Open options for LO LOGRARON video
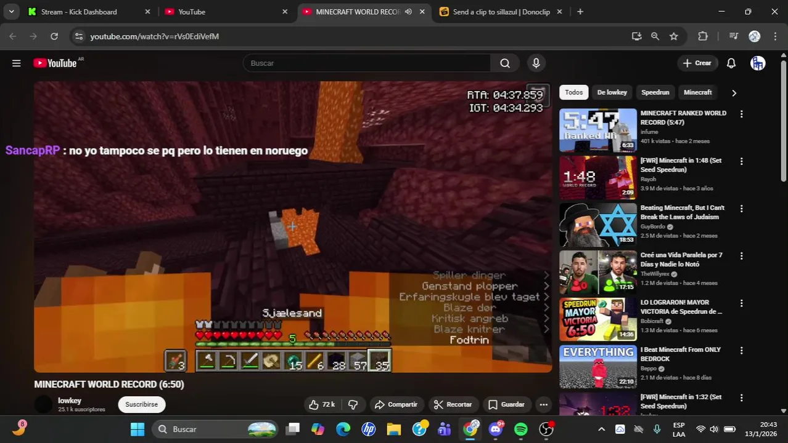Screen dimensions: 788x443 [x=741, y=303]
